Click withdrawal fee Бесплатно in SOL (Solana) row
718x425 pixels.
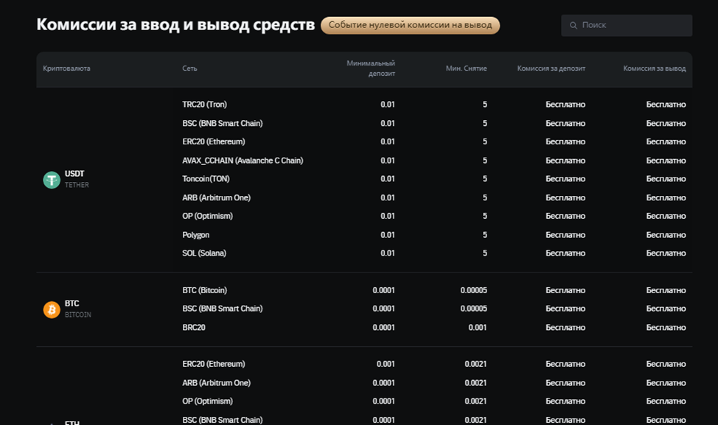pos(666,253)
